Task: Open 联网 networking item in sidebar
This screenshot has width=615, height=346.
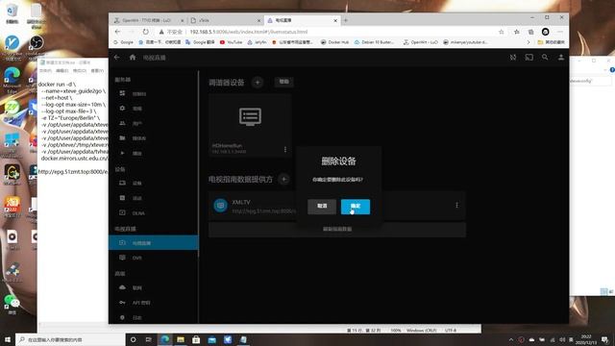Action: point(154,287)
